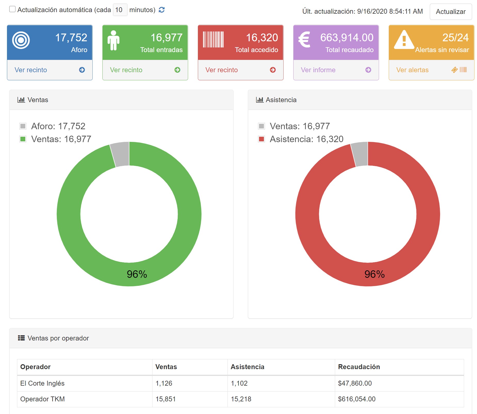Click the purple arrow on Total recaudado card

[368, 70]
